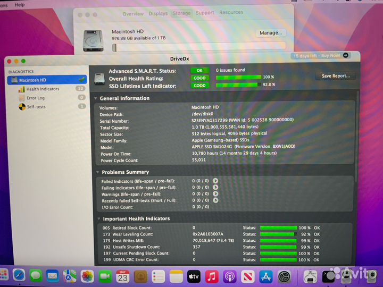Screen dimensions: 383x287
Task: Collapse the Problems Summary section
Action: tap(97, 172)
